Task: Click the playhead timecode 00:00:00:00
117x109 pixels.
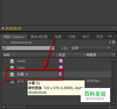Action: point(13,28)
